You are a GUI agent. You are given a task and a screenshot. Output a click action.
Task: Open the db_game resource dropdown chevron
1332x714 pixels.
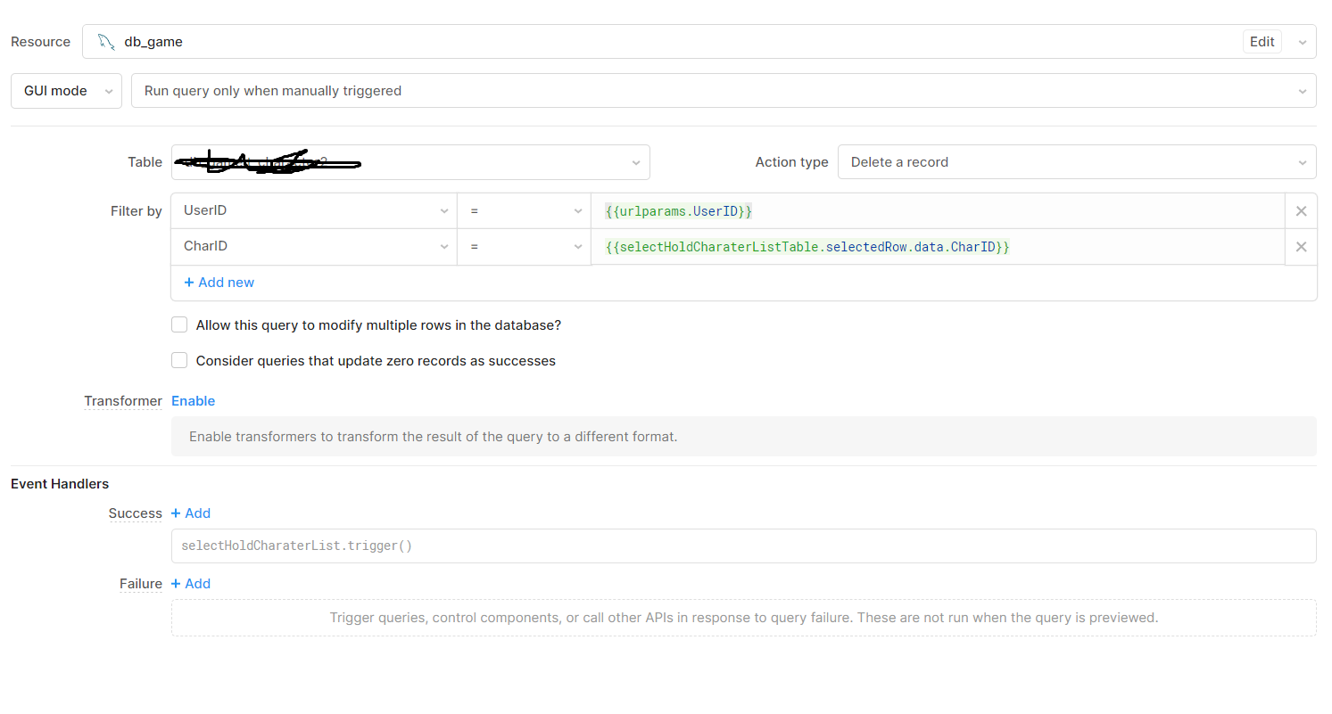(1301, 41)
